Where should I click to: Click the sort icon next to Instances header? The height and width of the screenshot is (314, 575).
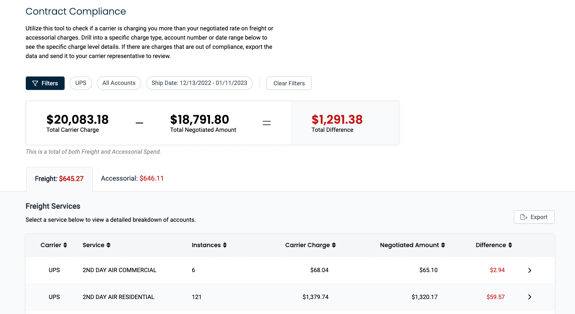[x=225, y=245]
